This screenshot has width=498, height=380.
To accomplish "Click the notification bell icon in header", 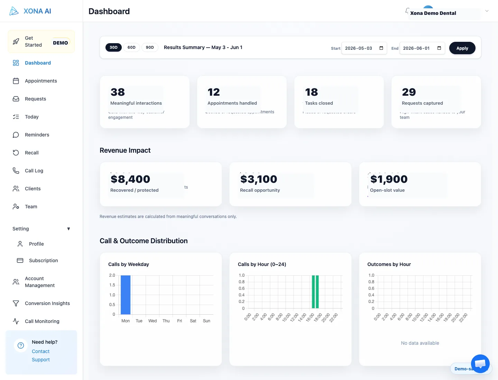I will (407, 11).
